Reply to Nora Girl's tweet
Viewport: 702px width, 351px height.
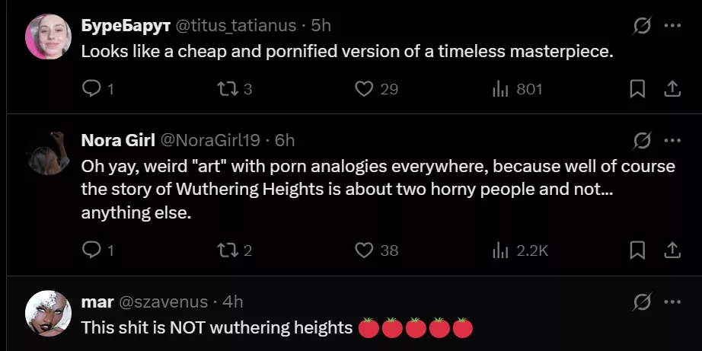click(91, 250)
